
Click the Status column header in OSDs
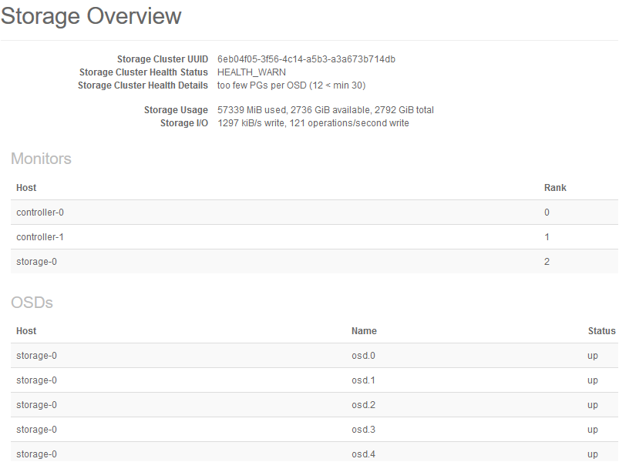(x=601, y=331)
